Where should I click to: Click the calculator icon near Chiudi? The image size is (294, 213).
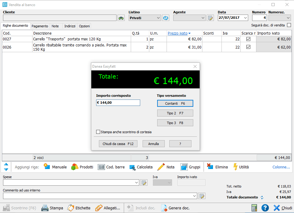[254, 208]
